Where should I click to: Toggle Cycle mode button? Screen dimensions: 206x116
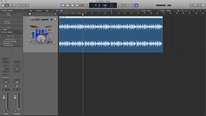(x=86, y=5)
